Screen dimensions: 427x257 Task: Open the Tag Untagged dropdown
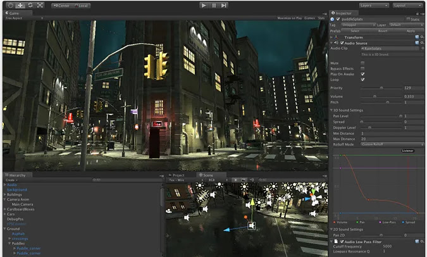359,25
